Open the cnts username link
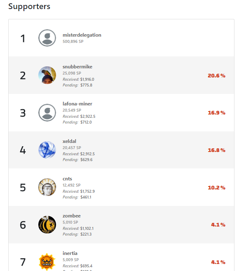Viewport: 239px width, 271px height. click(x=67, y=179)
